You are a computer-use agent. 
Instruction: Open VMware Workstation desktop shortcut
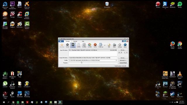pos(27,15)
